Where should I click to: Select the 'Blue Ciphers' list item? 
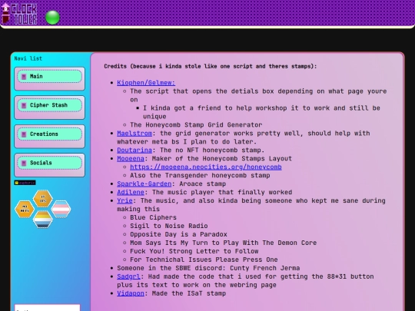153,217
